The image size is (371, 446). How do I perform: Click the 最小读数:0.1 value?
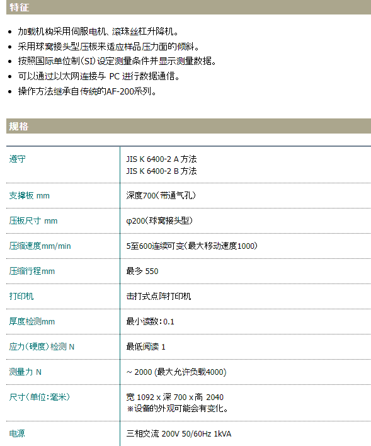tap(150, 321)
